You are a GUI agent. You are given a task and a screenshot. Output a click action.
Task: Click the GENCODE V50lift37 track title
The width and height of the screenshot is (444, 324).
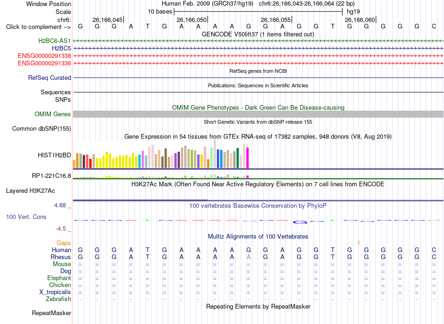tap(258, 34)
